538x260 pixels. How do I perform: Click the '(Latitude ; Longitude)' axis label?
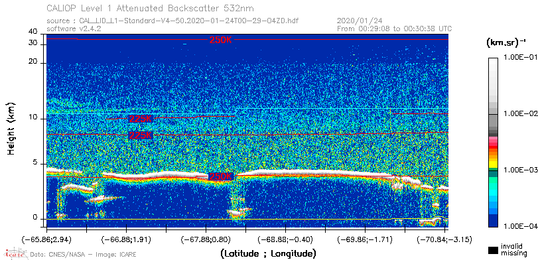pyautogui.click(x=268, y=254)
